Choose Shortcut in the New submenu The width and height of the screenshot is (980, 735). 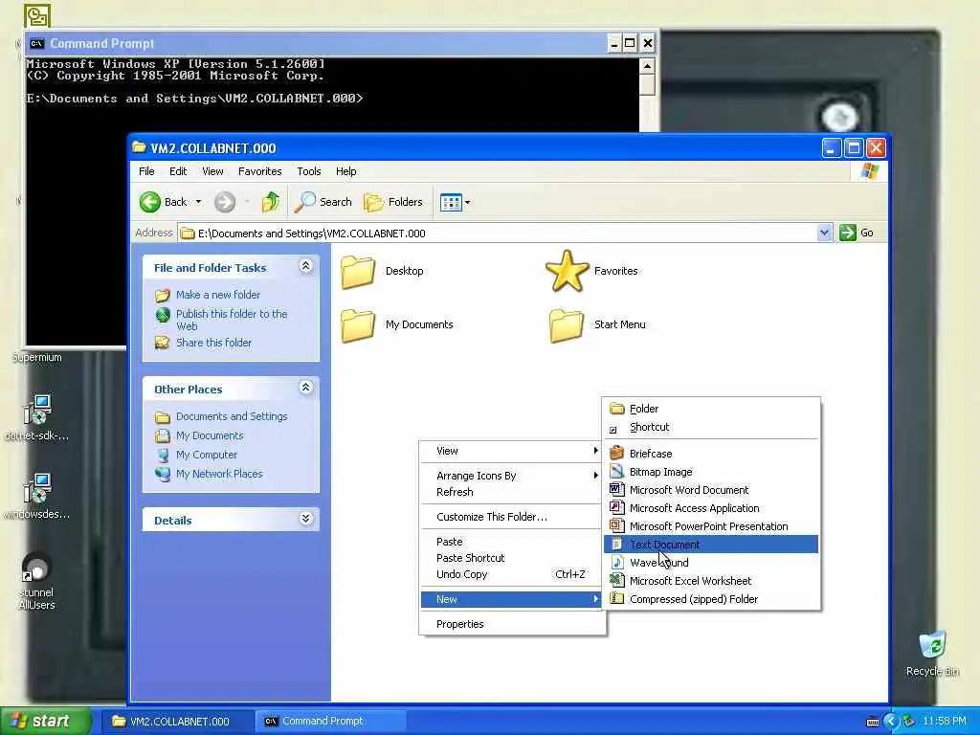[711, 427]
